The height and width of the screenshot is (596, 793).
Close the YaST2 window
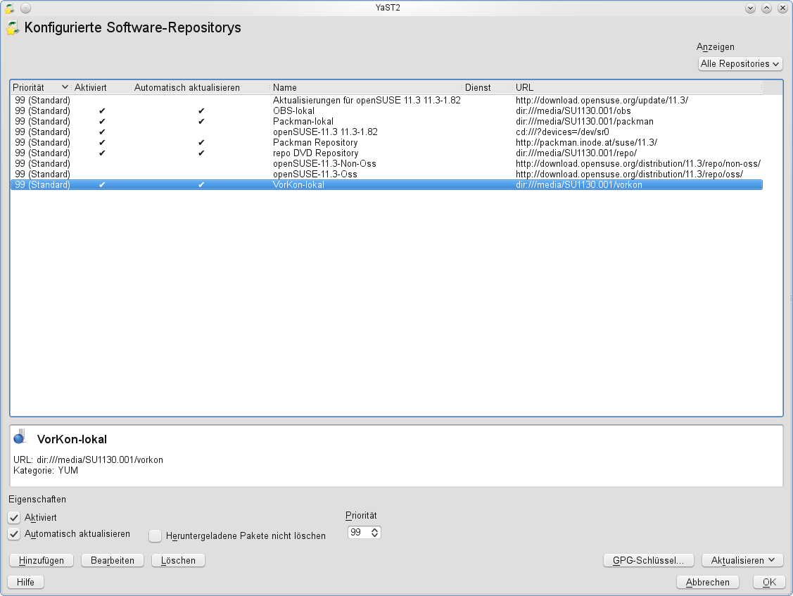pos(783,8)
